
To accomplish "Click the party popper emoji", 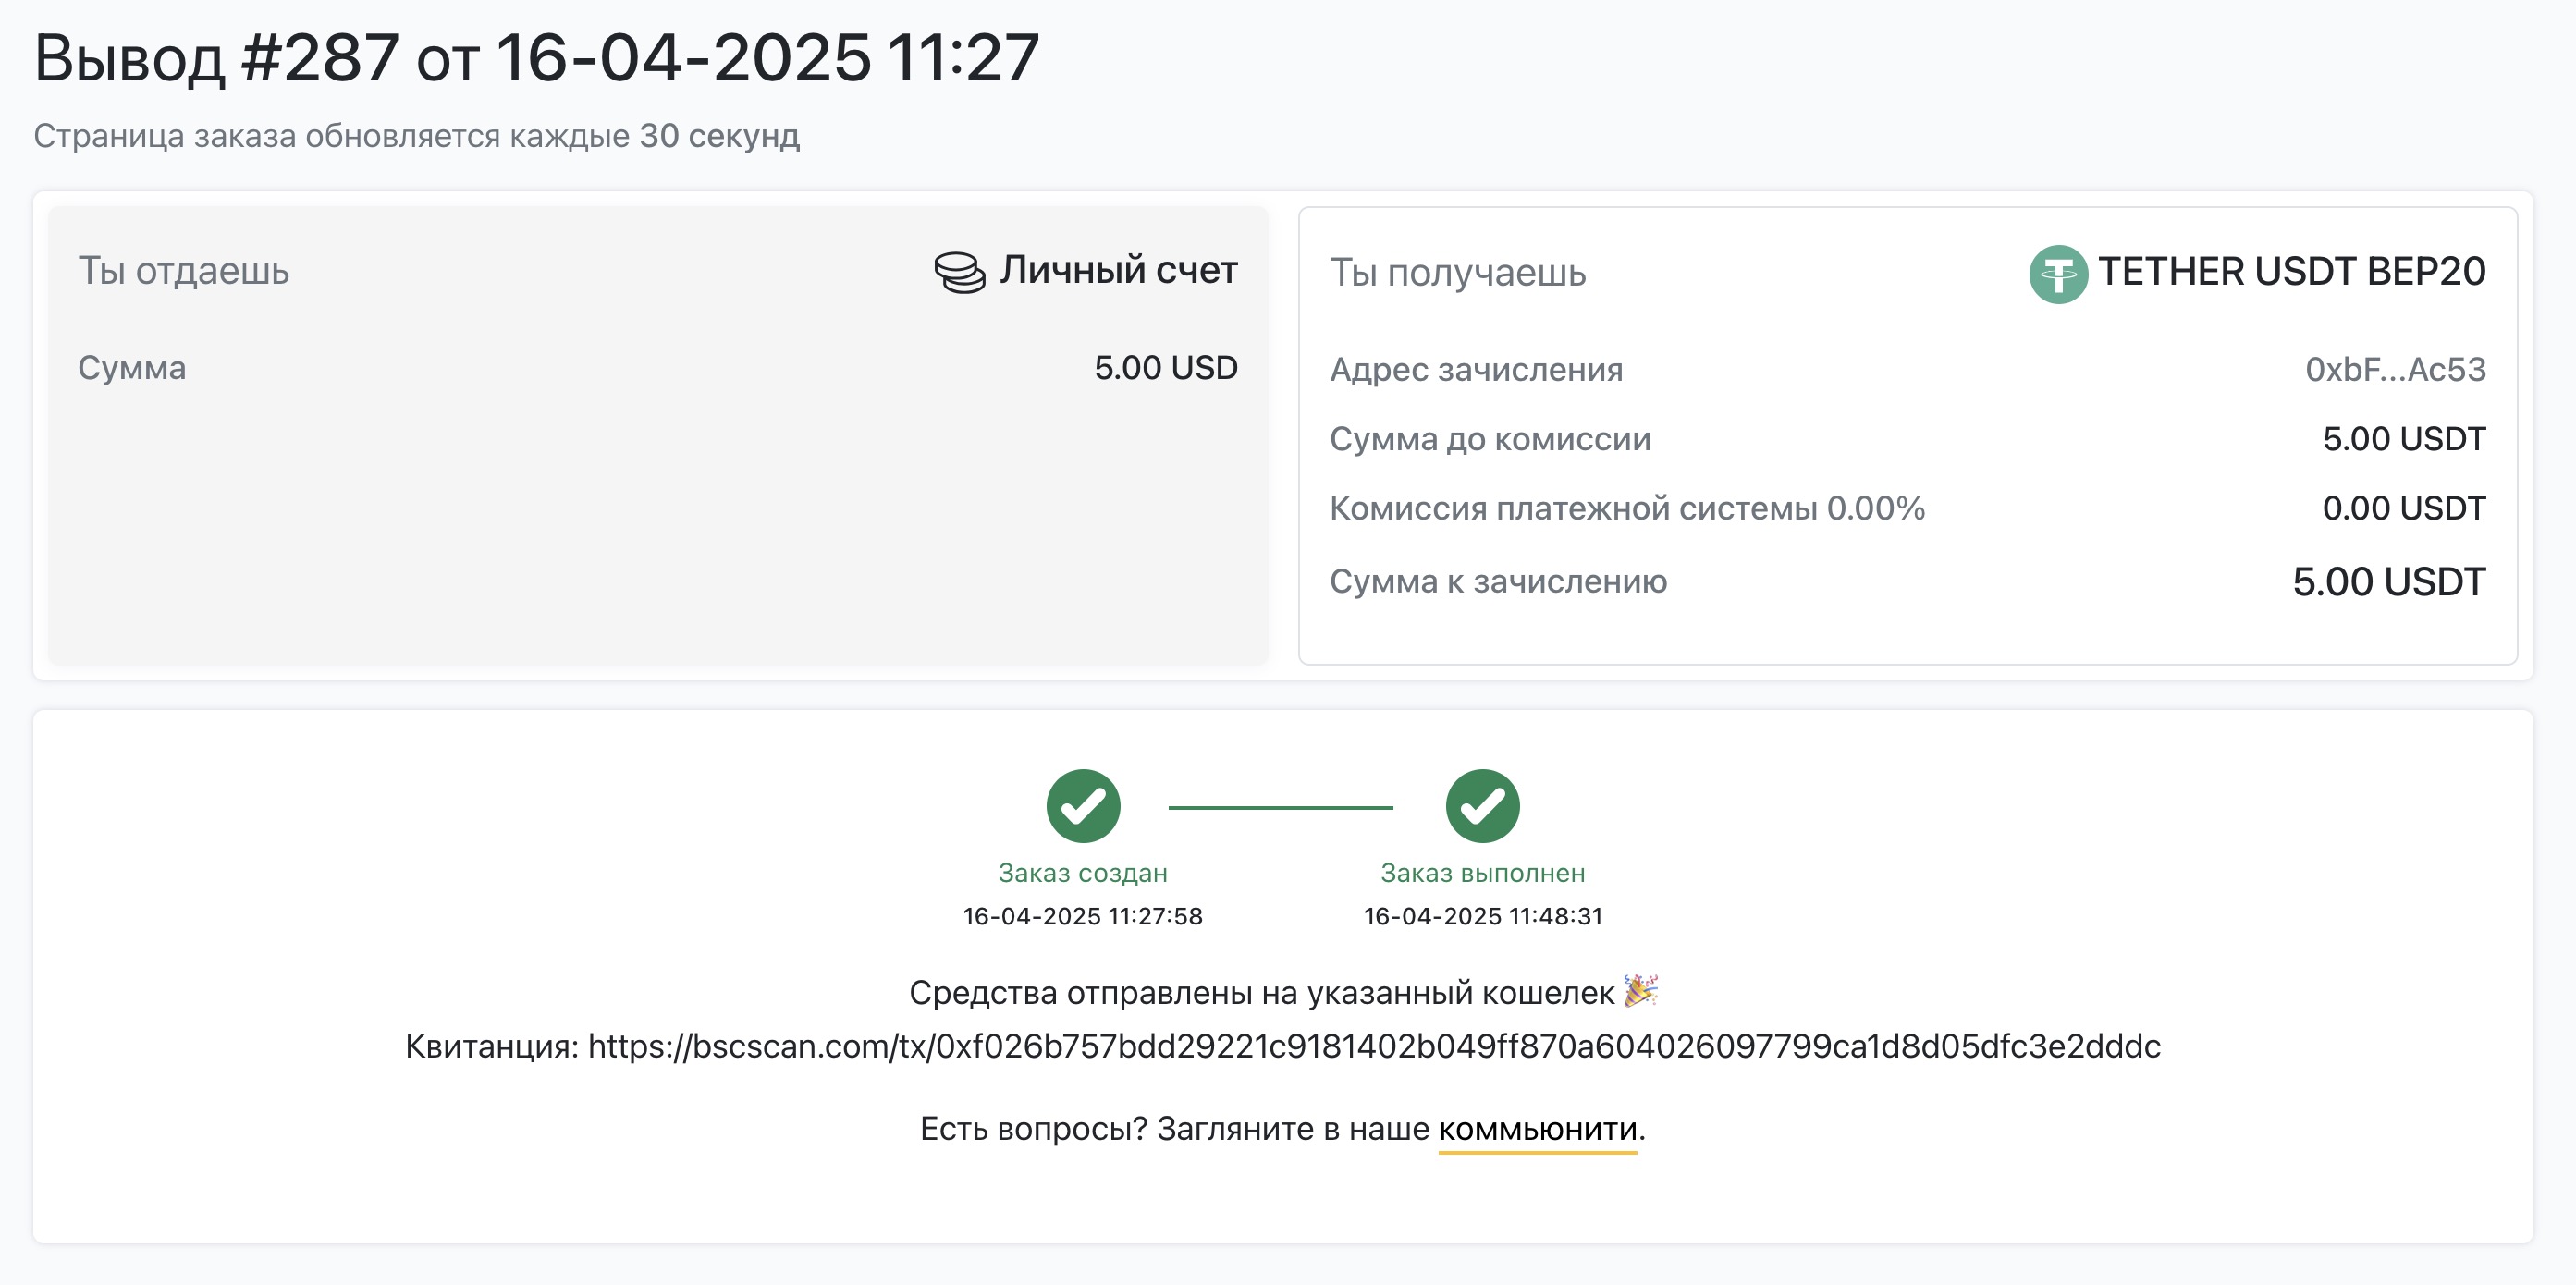I will [x=1640, y=990].
